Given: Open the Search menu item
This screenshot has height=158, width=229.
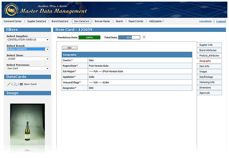Looking at the screenshot, I should point(119,21).
